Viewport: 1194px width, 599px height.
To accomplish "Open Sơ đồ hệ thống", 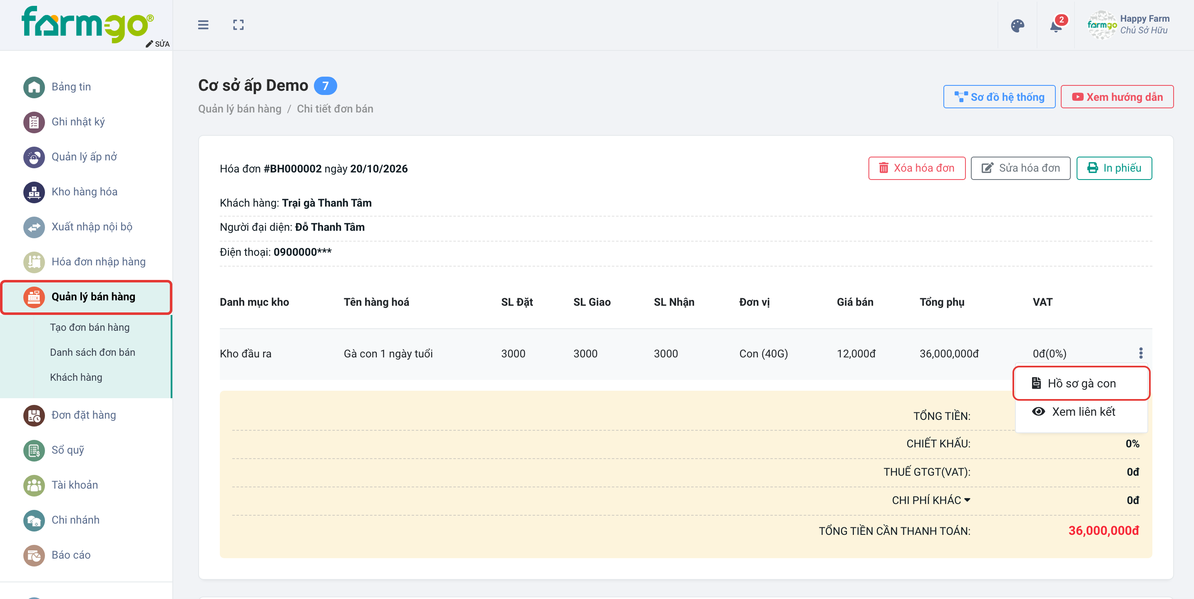I will (999, 97).
